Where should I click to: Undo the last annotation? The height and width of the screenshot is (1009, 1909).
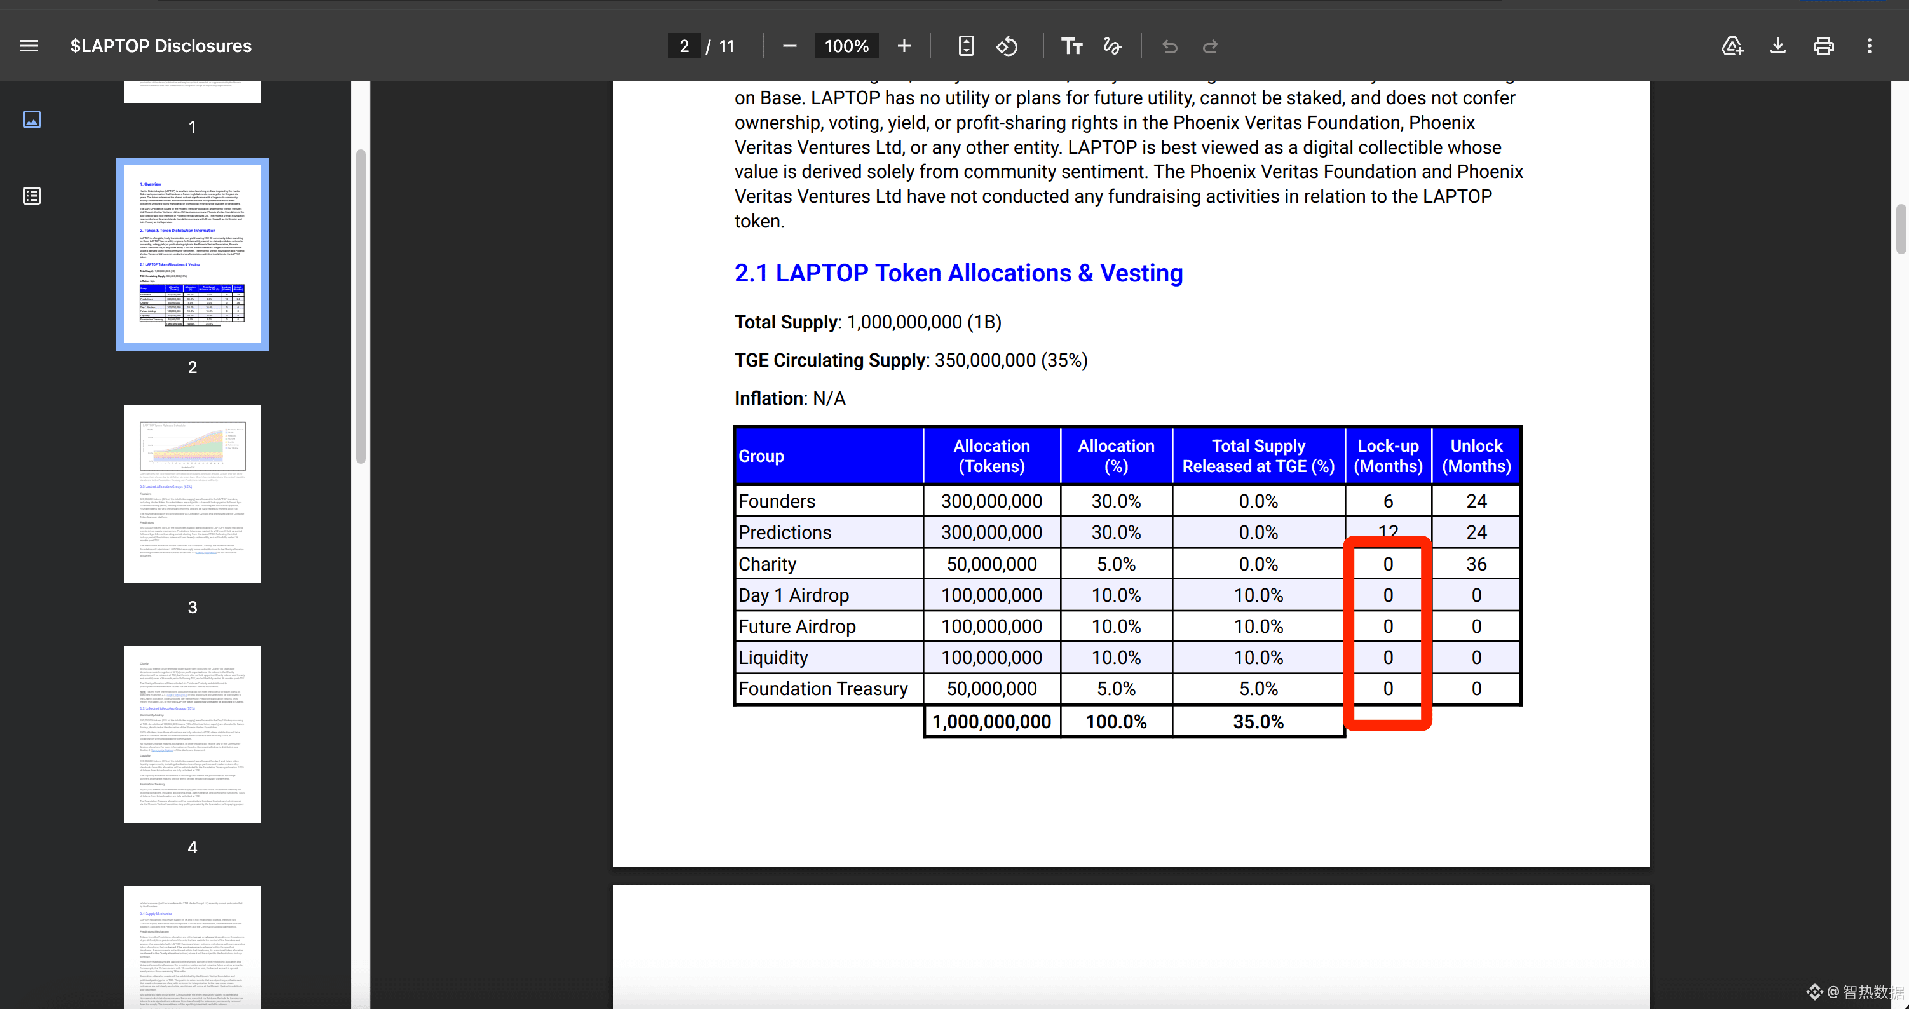click(x=1169, y=46)
